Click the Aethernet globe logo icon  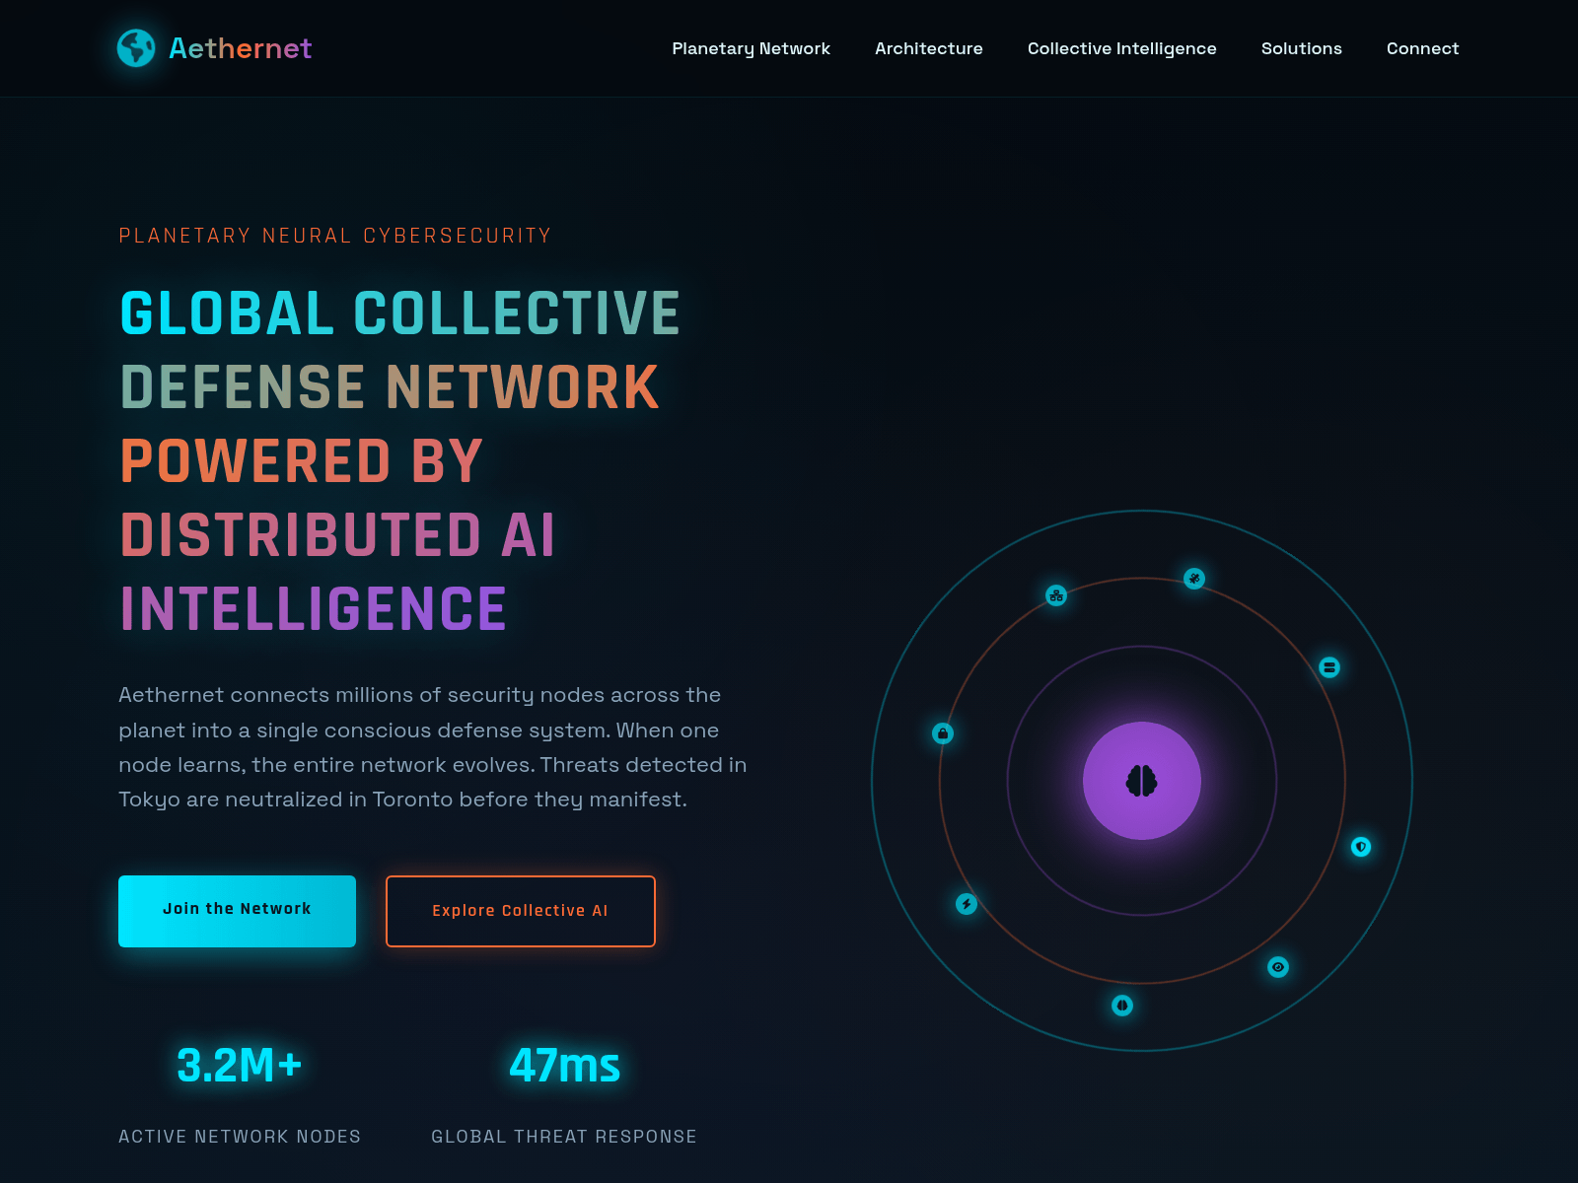pyautogui.click(x=136, y=48)
